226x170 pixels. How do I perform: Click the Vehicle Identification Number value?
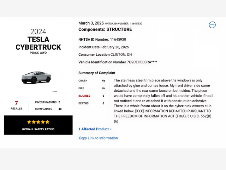coord(142,62)
